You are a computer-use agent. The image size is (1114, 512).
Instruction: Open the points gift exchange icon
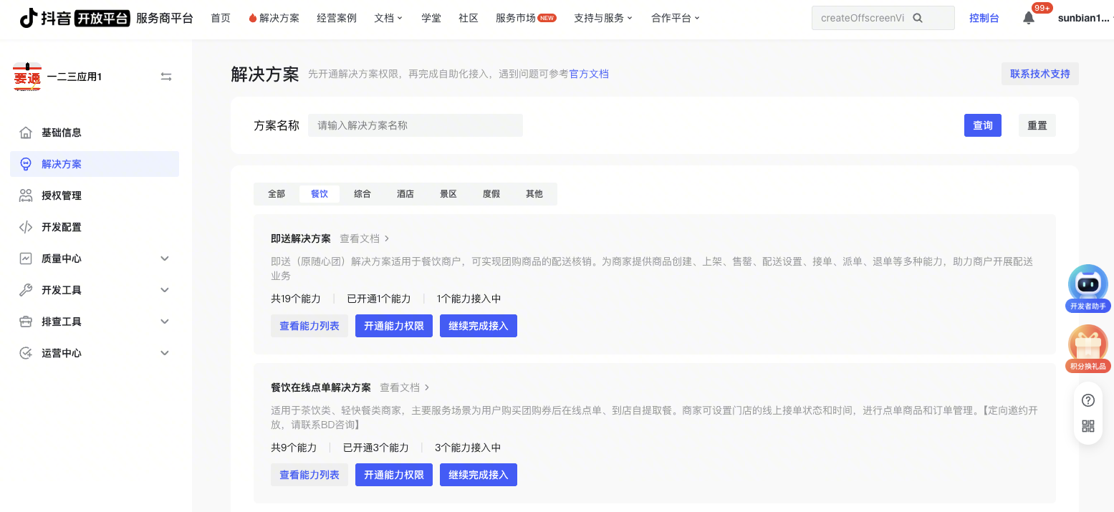click(x=1087, y=345)
